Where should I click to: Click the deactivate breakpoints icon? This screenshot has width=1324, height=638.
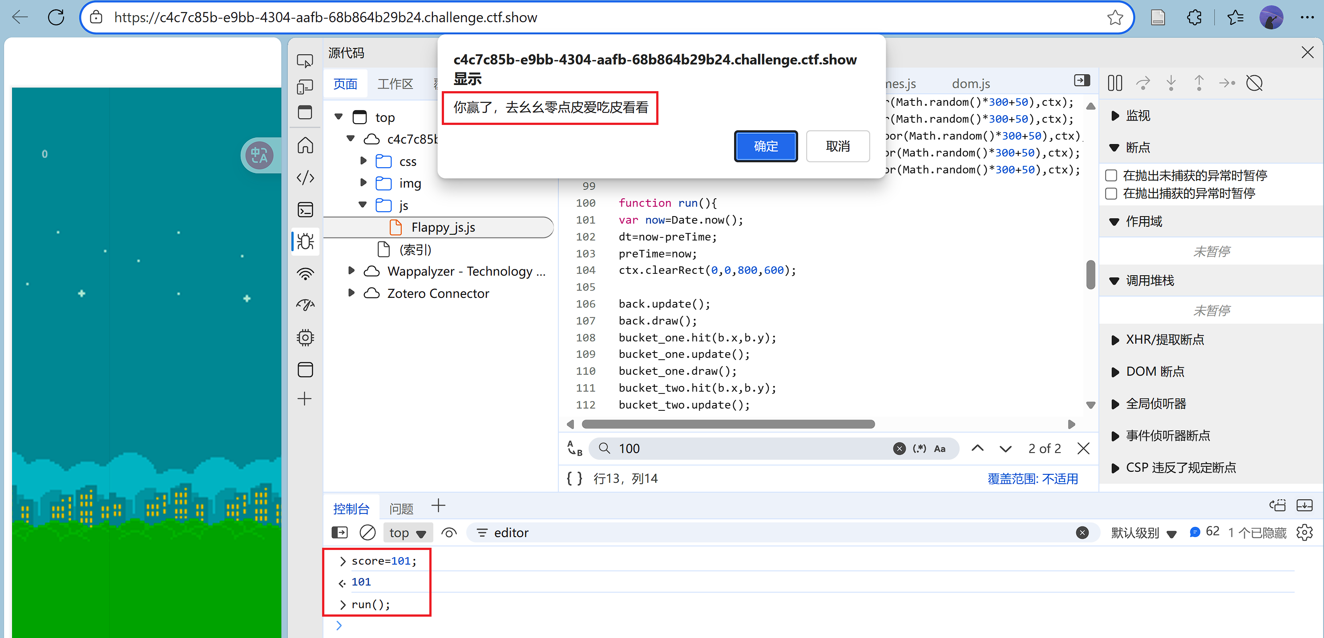pyautogui.click(x=1254, y=83)
